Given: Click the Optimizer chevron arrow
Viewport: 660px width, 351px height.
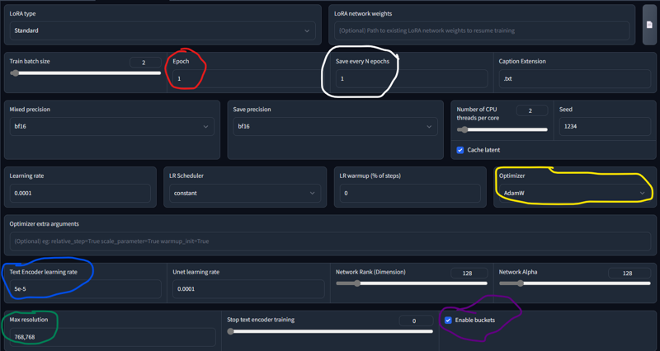Looking at the screenshot, I should (x=643, y=194).
